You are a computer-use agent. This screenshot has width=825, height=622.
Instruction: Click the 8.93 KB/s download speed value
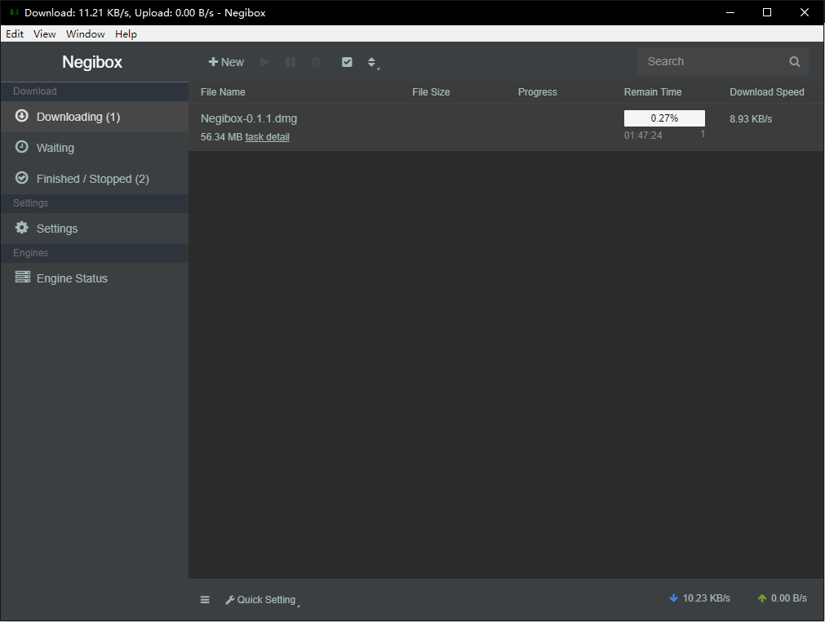[x=751, y=119]
